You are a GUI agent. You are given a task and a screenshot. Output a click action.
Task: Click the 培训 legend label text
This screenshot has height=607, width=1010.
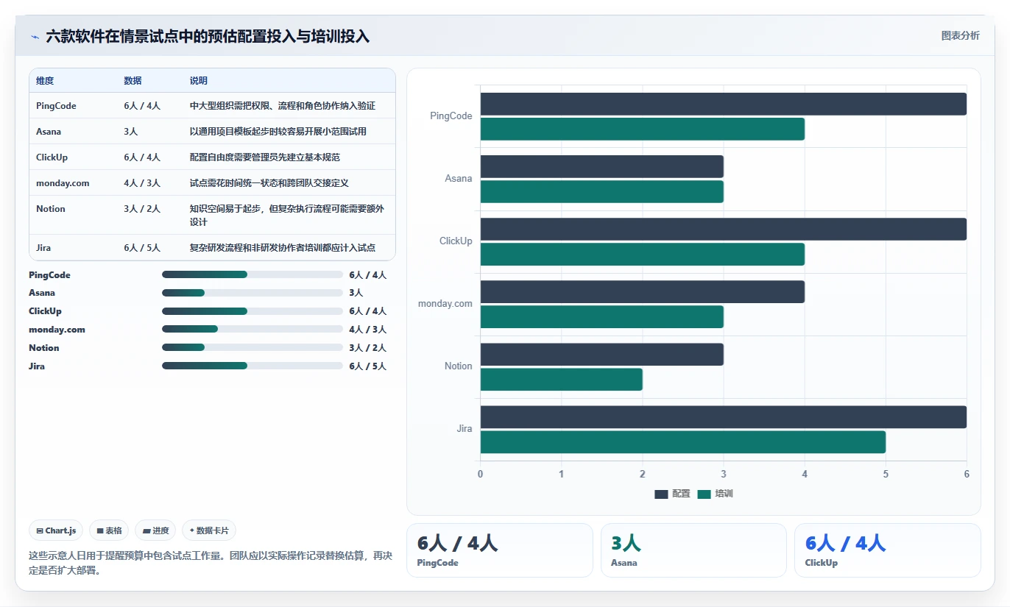(x=724, y=494)
